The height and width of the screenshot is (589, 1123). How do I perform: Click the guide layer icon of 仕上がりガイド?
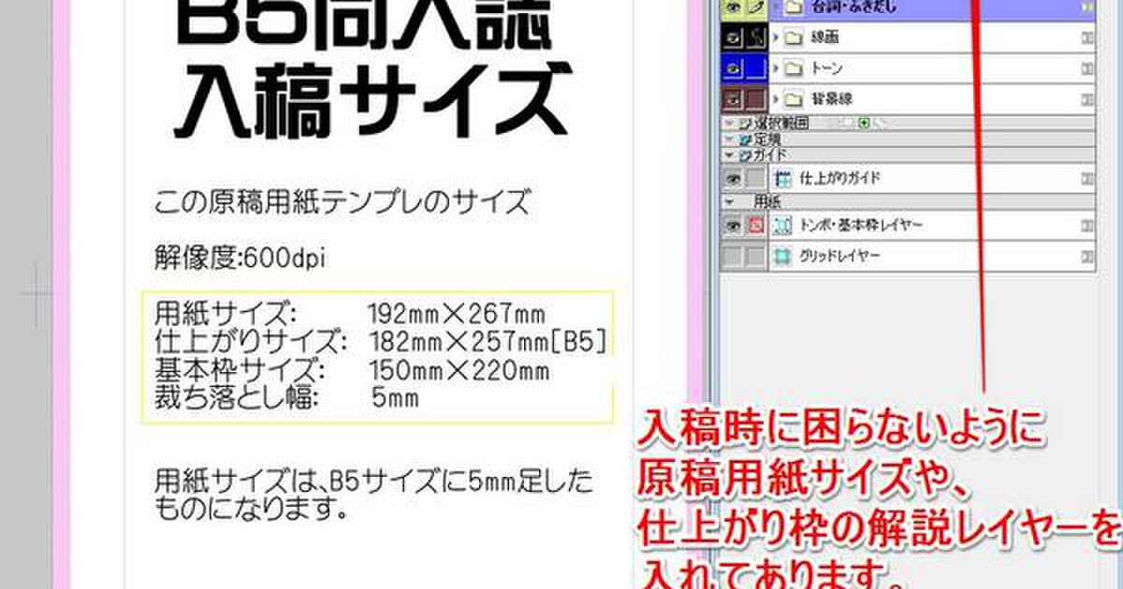(783, 177)
